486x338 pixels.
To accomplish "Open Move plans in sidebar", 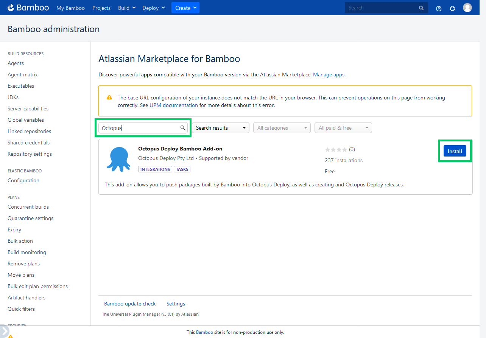I will 21,275.
